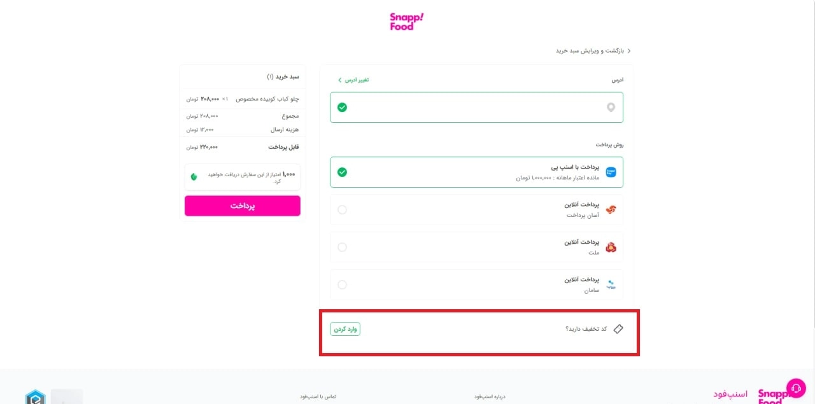Select the Asan Pardakht online payment option
Screen dimensions: 815x404
(342, 209)
